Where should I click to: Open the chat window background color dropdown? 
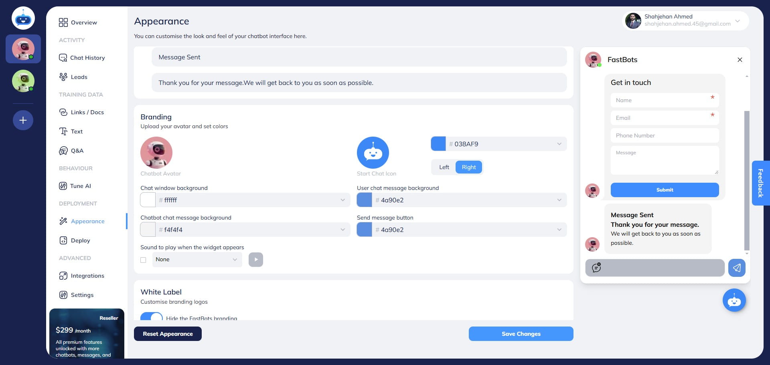pyautogui.click(x=342, y=200)
